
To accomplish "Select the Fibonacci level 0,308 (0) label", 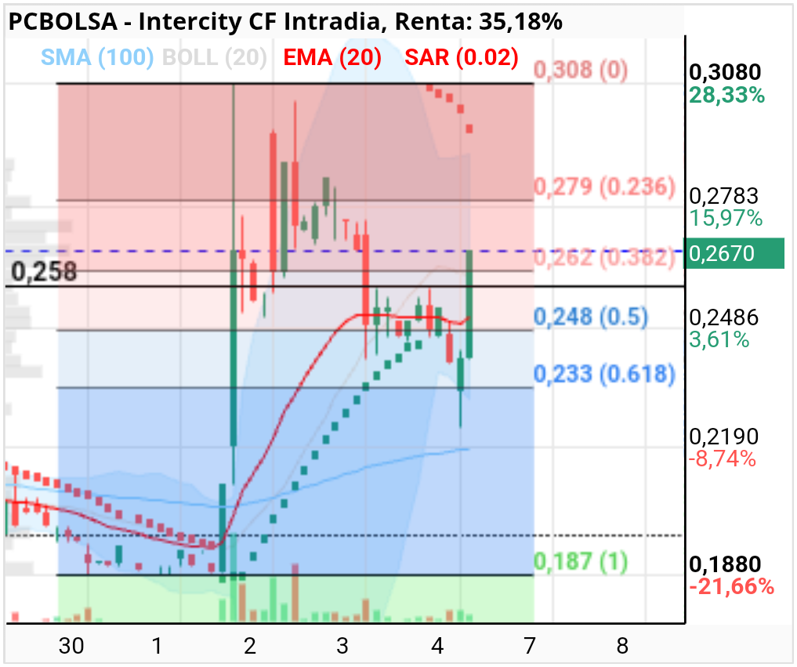I will [581, 70].
